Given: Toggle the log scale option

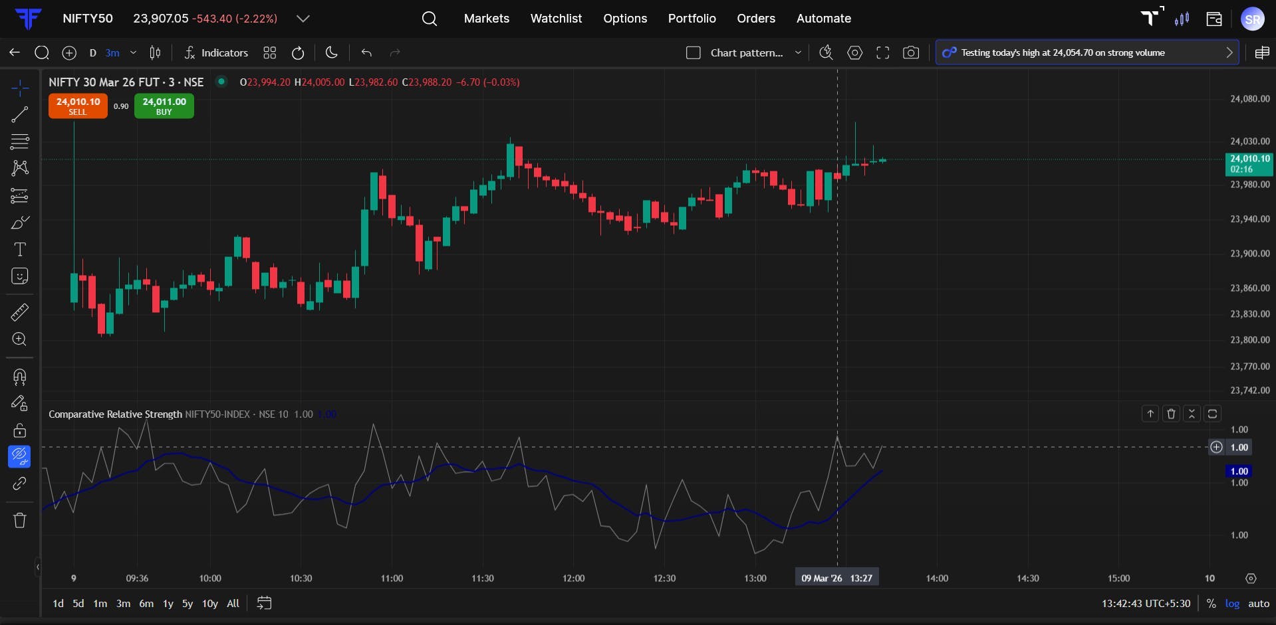Looking at the screenshot, I should 1232,604.
